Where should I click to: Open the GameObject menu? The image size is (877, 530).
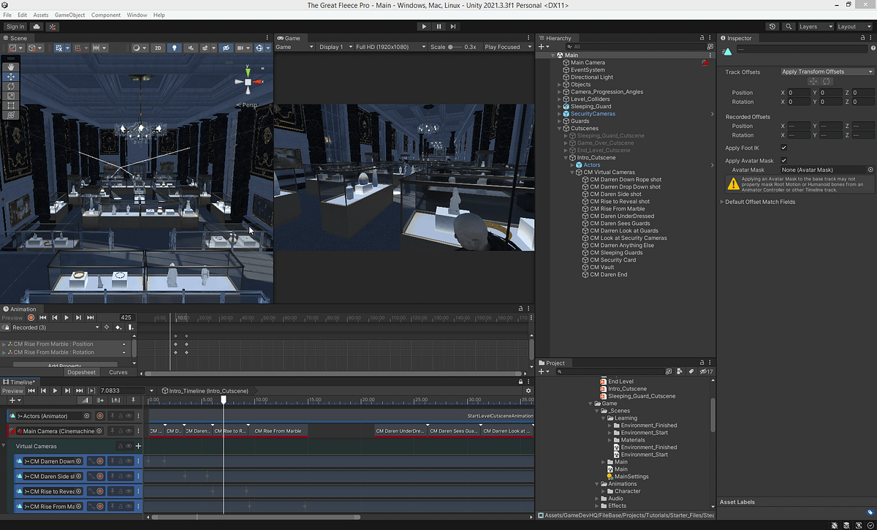pos(70,15)
